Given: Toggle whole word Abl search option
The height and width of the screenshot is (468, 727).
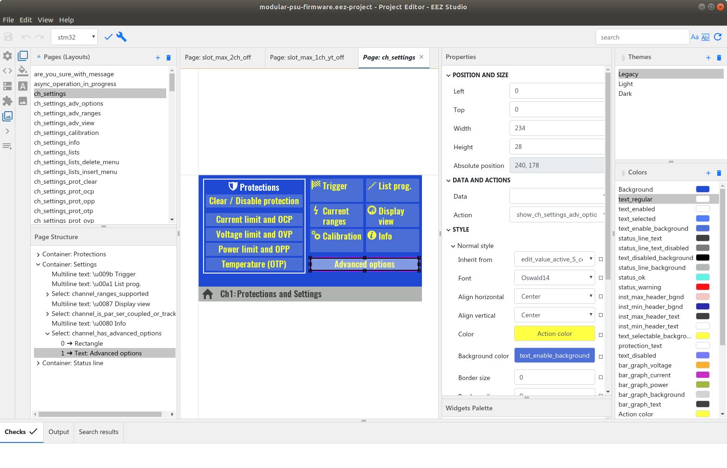Looking at the screenshot, I should 706,37.
